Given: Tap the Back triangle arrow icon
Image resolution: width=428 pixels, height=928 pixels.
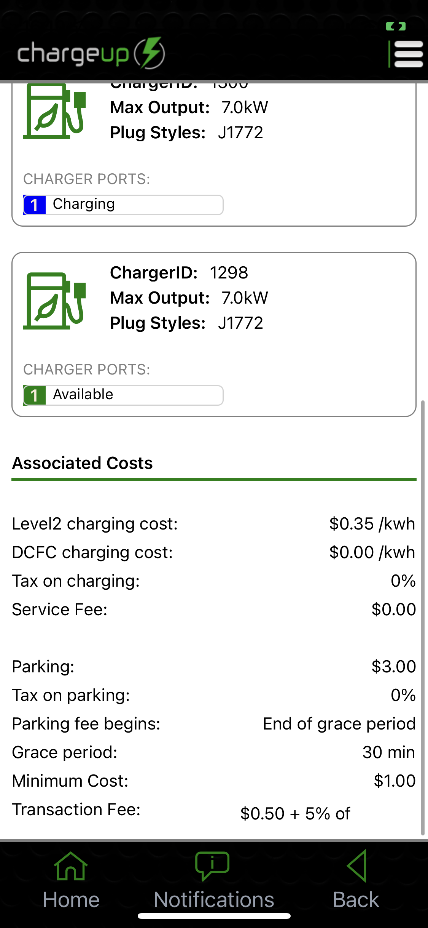Looking at the screenshot, I should point(357,866).
